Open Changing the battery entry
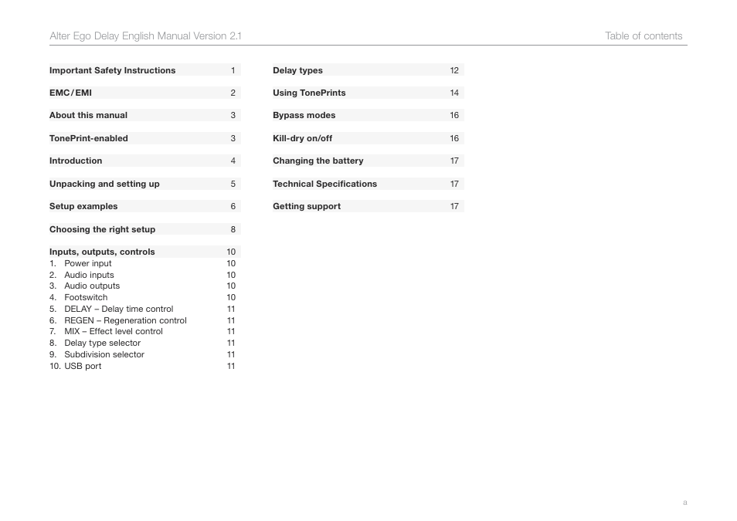This screenshot has height=521, width=737. 368,161
